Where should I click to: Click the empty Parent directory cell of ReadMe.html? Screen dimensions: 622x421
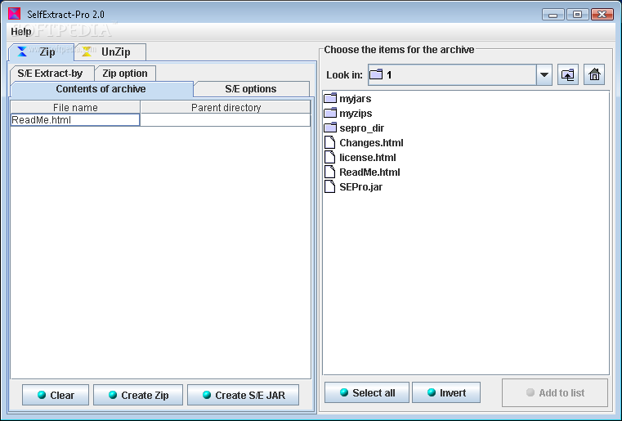226,120
